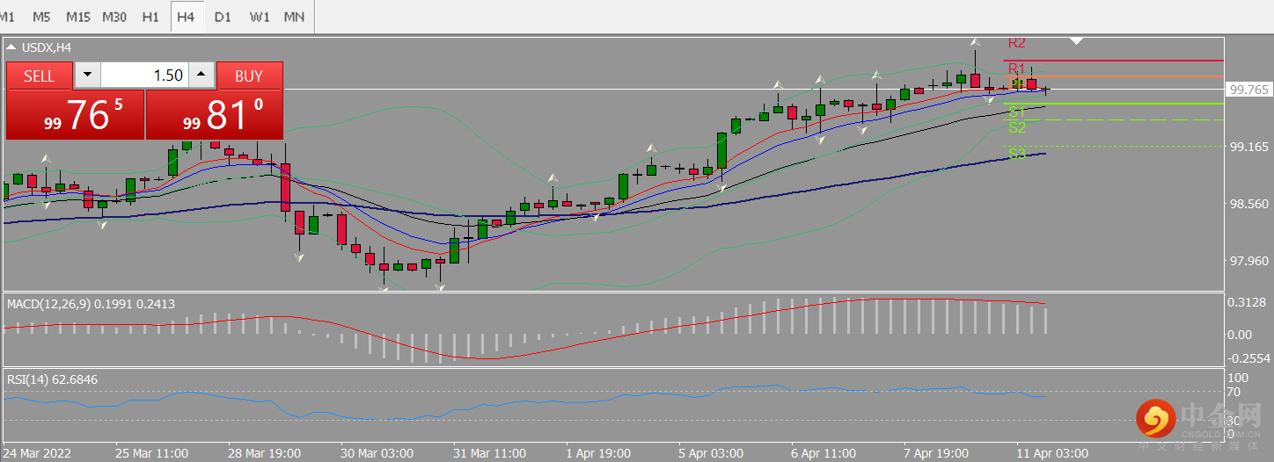Increase lot volume with up arrow
Image resolution: width=1274 pixels, height=462 pixels.
click(x=202, y=76)
